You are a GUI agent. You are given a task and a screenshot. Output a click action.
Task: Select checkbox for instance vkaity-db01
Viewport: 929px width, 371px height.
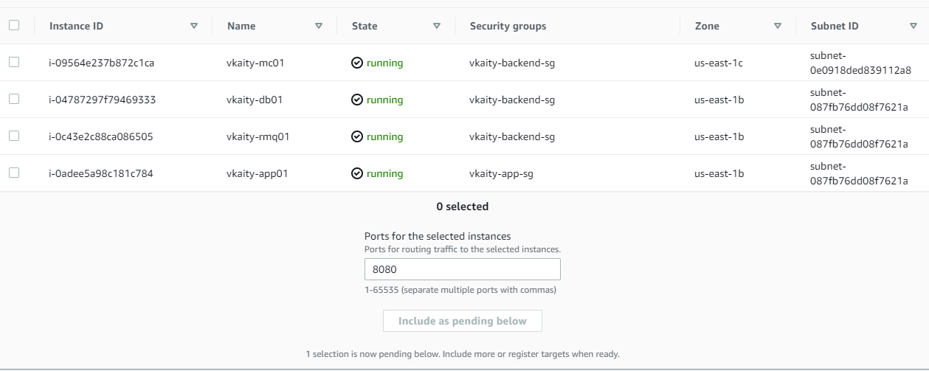(14, 100)
